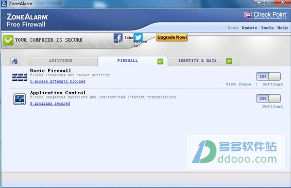Click the Identity & Data green check icon

(x=229, y=61)
